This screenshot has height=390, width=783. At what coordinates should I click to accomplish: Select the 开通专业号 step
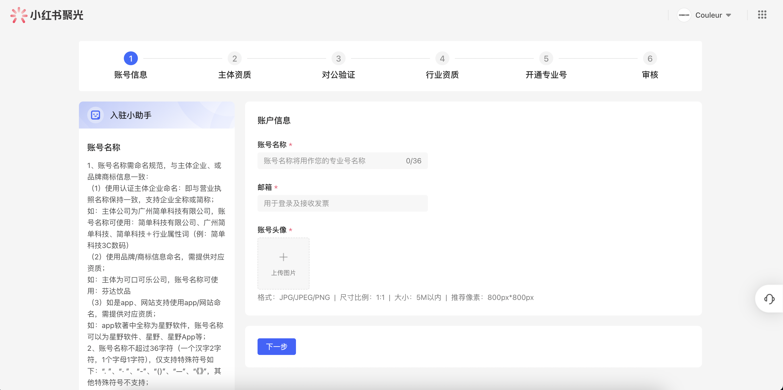point(546,75)
